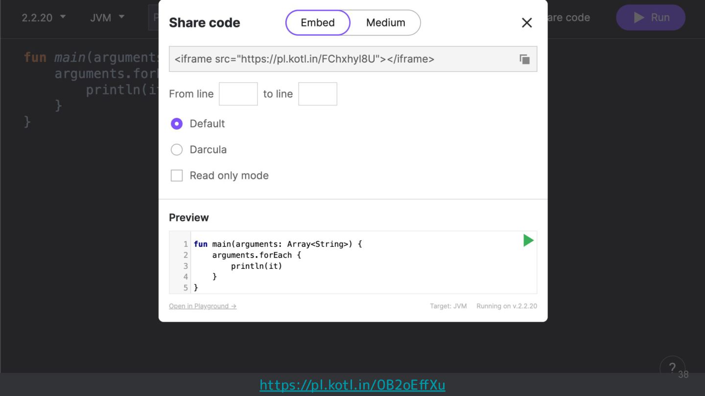Image resolution: width=705 pixels, height=396 pixels.
Task: Follow the Open in Playground link
Action: click(x=203, y=306)
